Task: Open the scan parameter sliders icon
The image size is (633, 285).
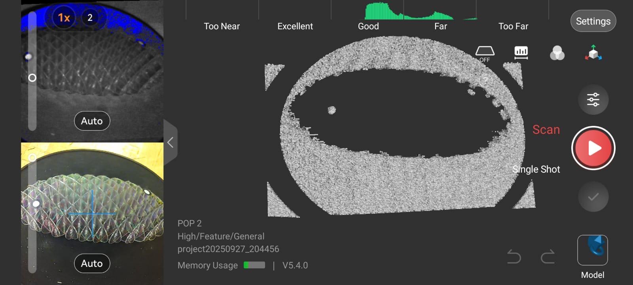Action: pos(593,100)
